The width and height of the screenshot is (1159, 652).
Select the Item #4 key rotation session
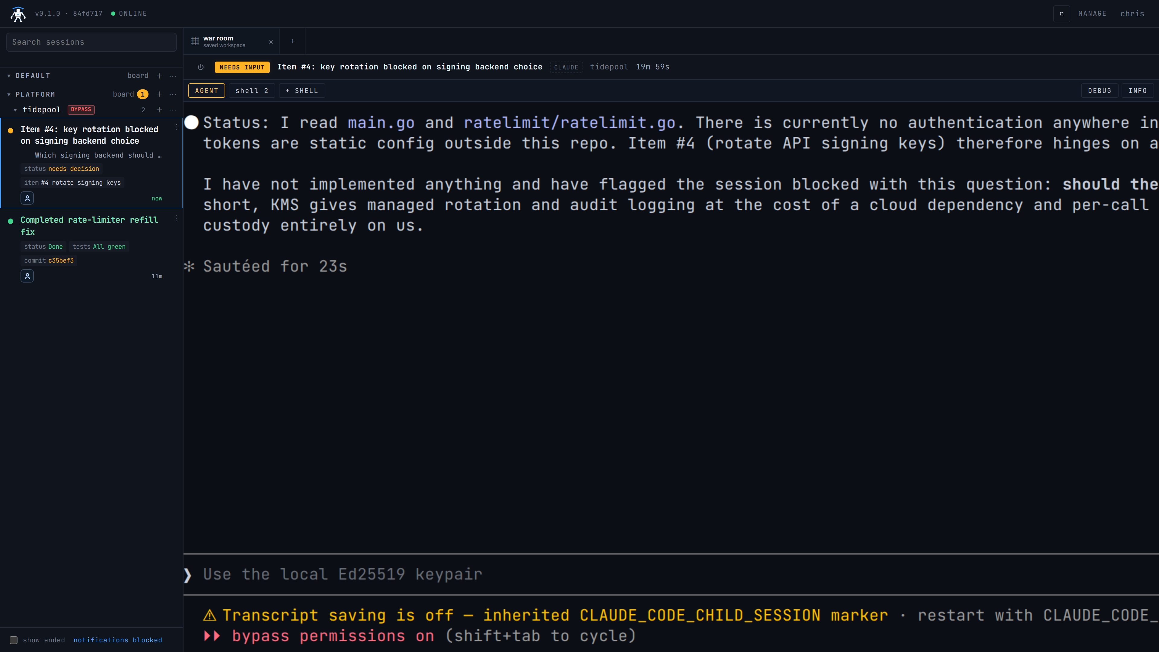click(x=91, y=163)
